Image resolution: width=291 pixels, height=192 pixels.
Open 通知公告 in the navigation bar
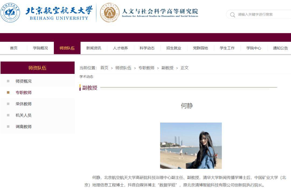pos(280,48)
